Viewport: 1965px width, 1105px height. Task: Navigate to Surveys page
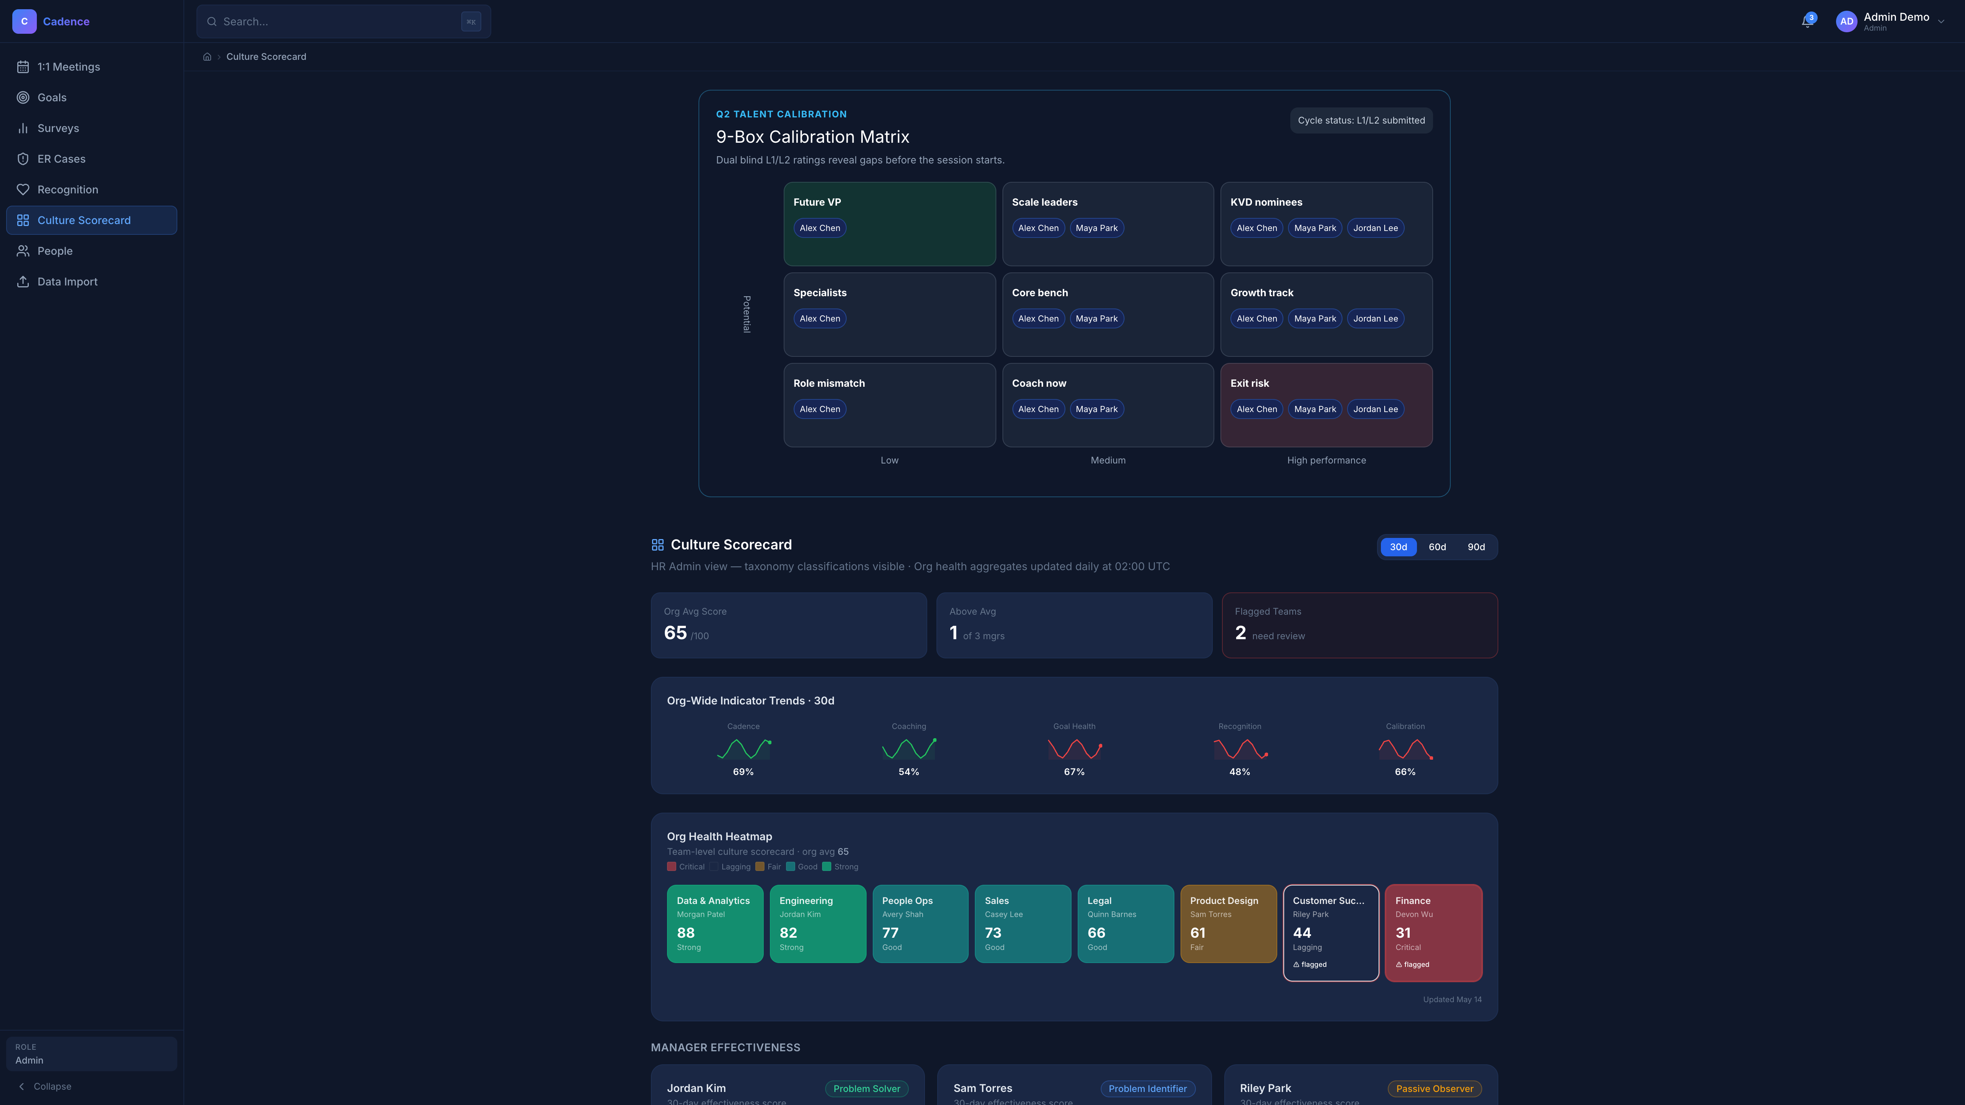coord(92,128)
